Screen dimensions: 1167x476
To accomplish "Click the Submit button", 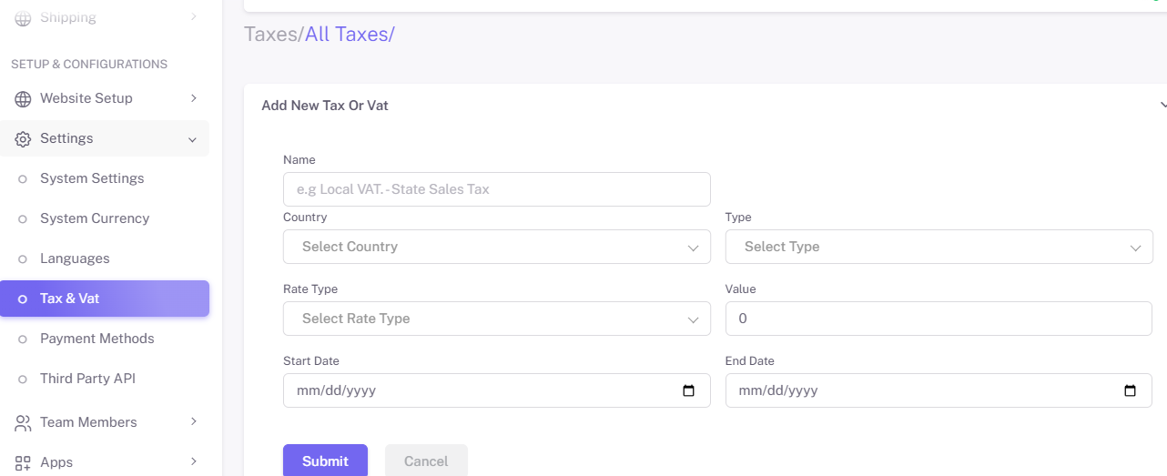I will click(x=325, y=461).
